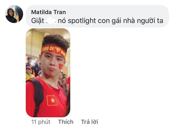Viewport: 184px width, 129px height.
Task: Open Matilda Tran's profile picture
Action: pyautogui.click(x=14, y=14)
